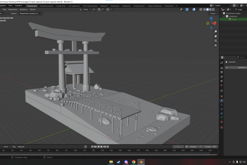Open the Добавить menu in viewport header
The height and width of the screenshot is (165, 247).
[x=23, y=10]
